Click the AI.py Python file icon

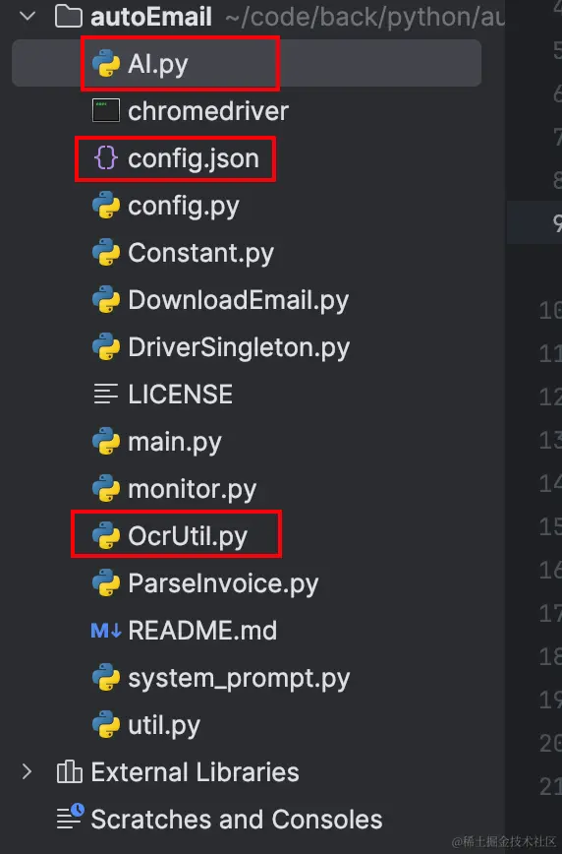(x=106, y=64)
